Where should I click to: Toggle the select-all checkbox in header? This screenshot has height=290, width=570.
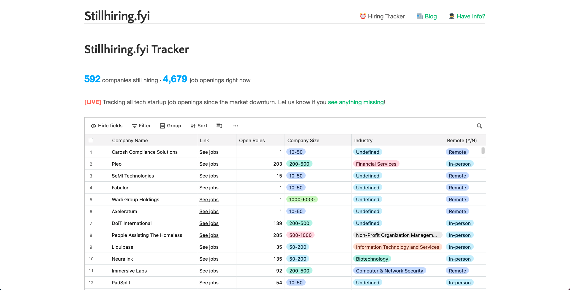coord(91,140)
